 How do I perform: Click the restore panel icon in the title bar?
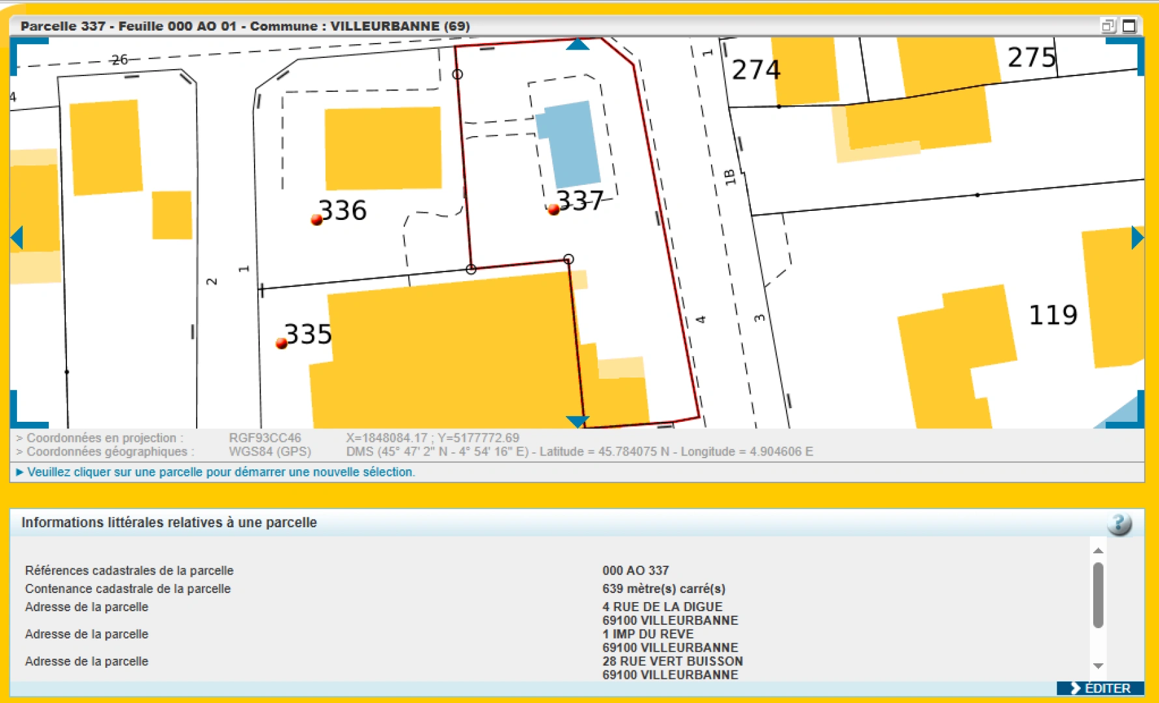[1108, 26]
